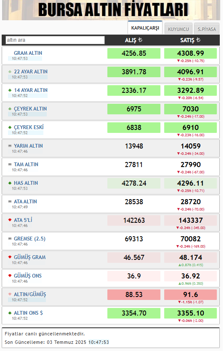
Task: Open the ATA ALTIN link
Action: [x=25, y=202]
